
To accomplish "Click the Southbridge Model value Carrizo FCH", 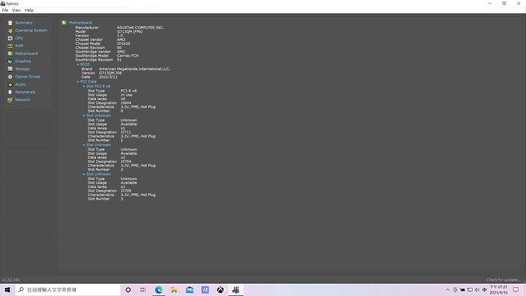I will click(x=127, y=56).
